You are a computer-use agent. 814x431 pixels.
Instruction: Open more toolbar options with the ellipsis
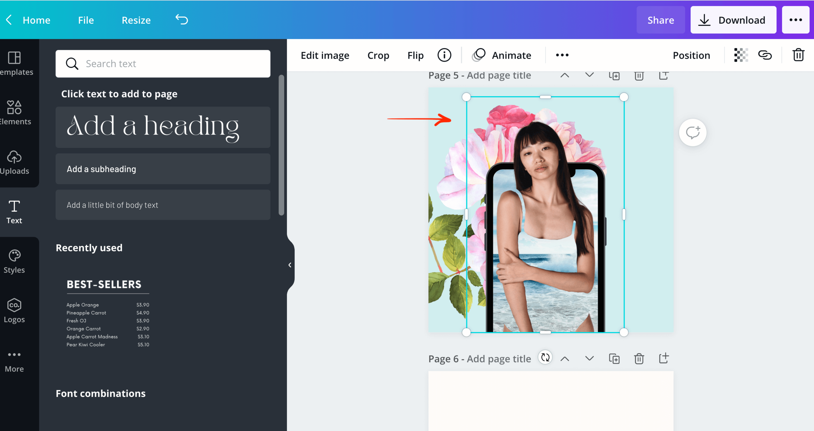point(562,55)
